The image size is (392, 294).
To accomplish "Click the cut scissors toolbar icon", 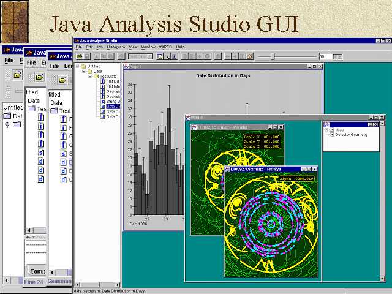I will 97,56.
